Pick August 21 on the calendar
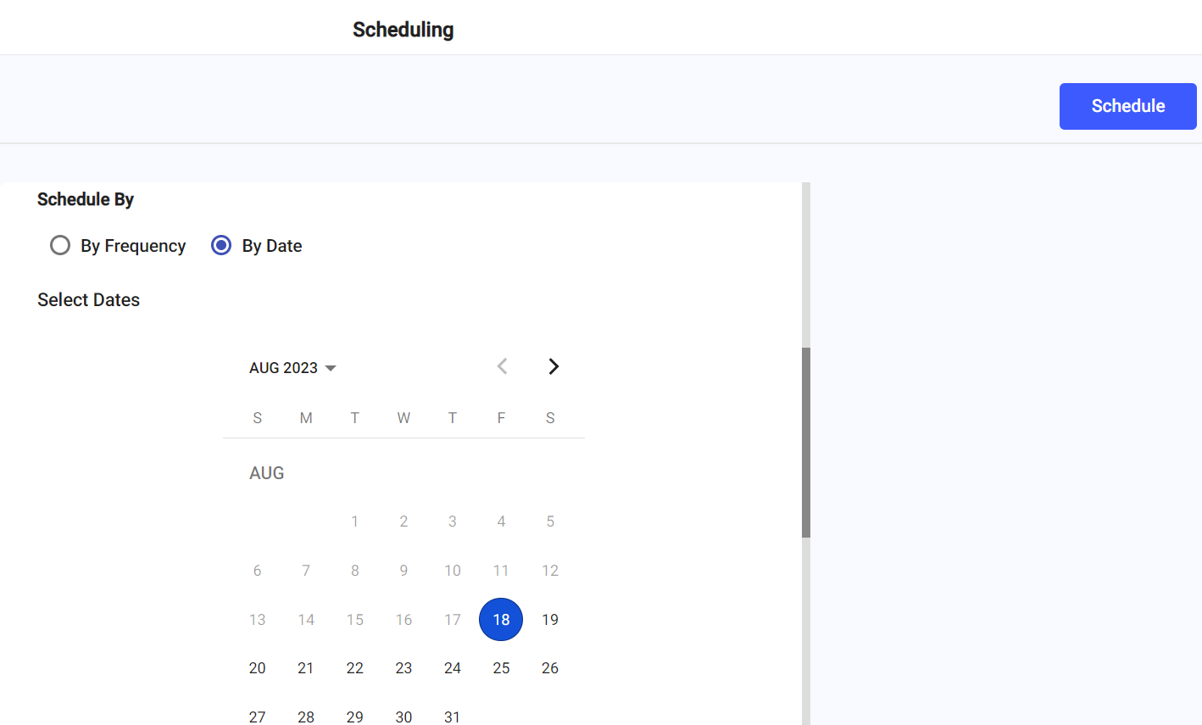The height and width of the screenshot is (725, 1202). tap(306, 668)
